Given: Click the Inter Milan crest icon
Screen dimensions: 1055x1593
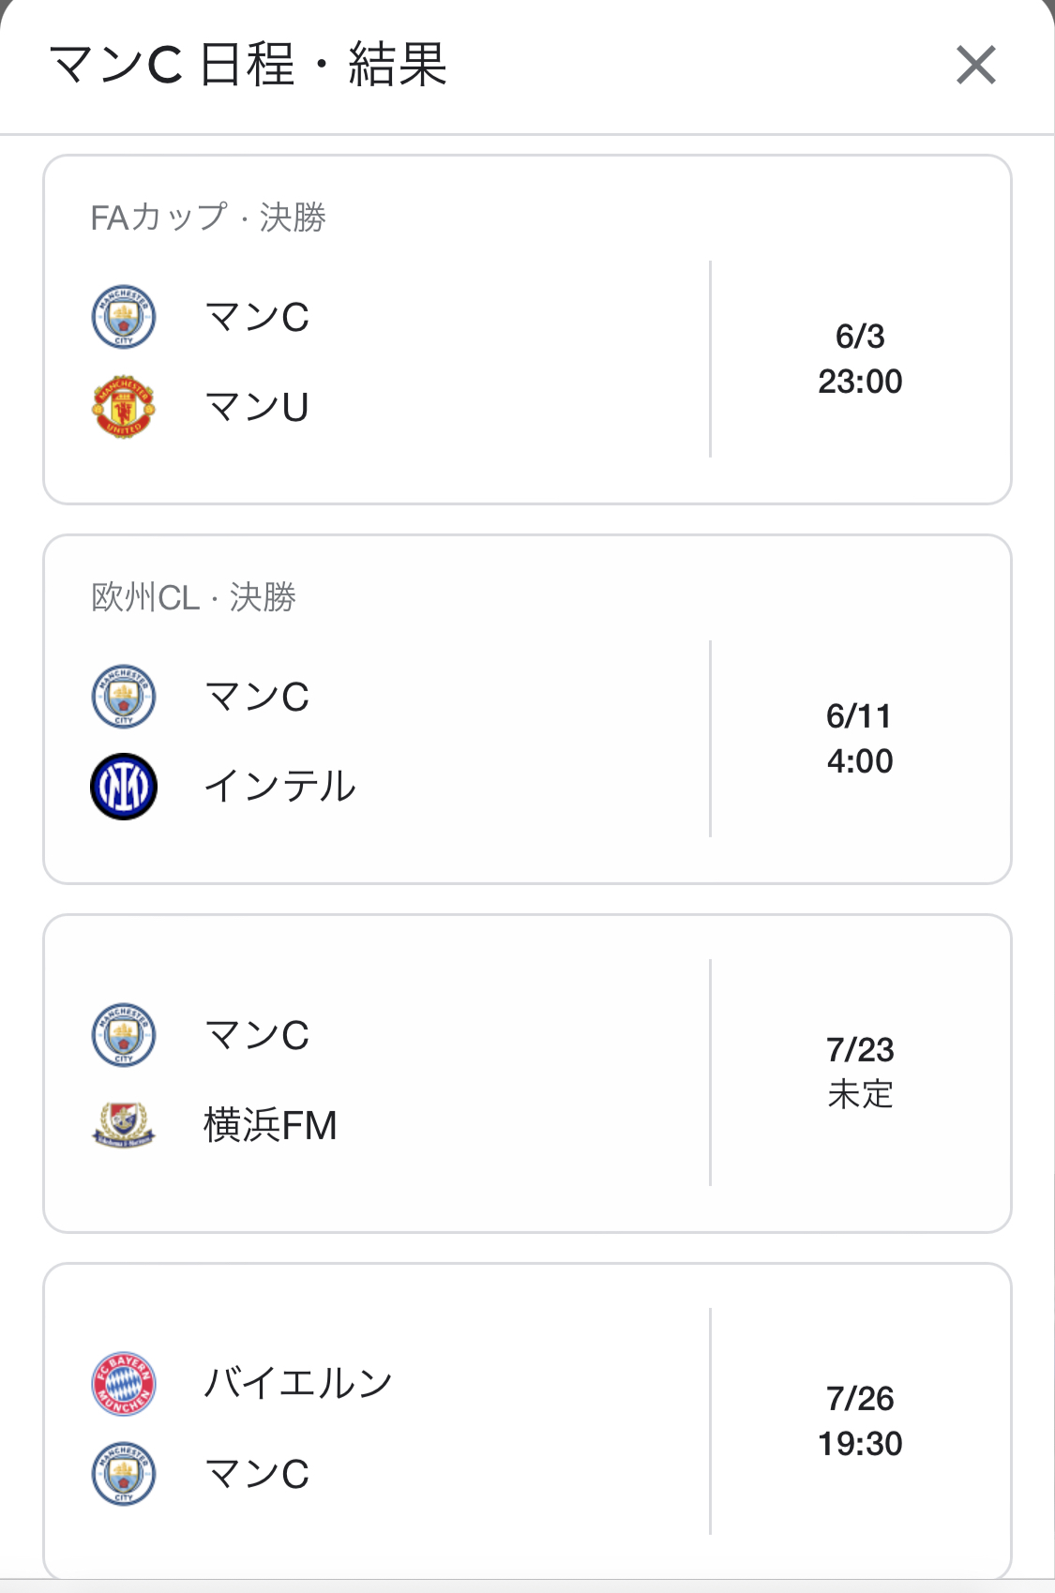Looking at the screenshot, I should pos(124,787).
